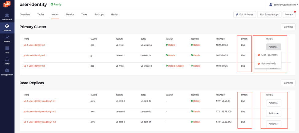Click the Edit Universe button

244,14
